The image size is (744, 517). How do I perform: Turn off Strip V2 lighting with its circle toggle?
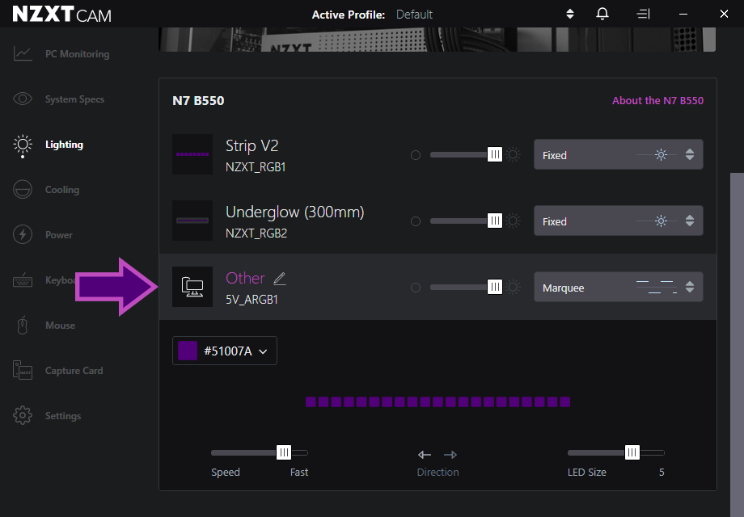(416, 153)
